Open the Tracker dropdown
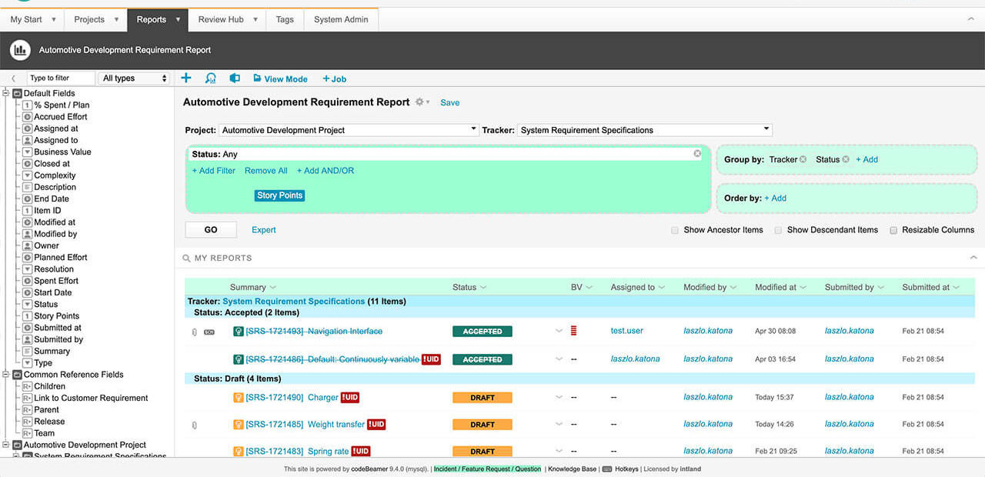This screenshot has width=985, height=477. [645, 130]
